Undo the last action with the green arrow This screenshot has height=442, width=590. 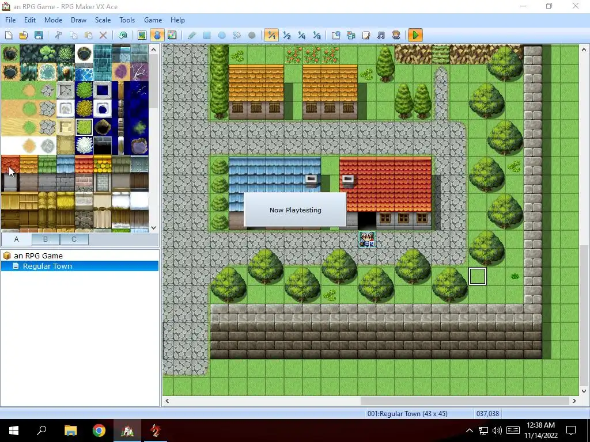123,35
